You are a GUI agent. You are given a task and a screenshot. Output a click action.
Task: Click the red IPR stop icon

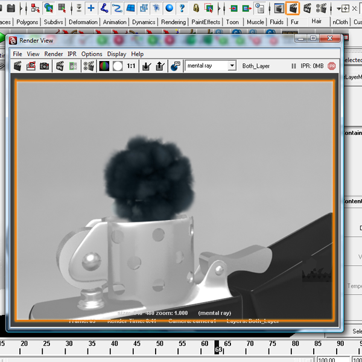[x=331, y=66]
